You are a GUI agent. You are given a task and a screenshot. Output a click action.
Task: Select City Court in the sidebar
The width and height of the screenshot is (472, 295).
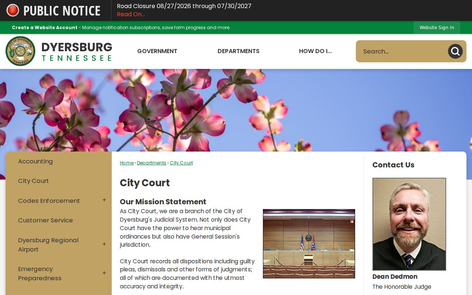click(x=34, y=181)
